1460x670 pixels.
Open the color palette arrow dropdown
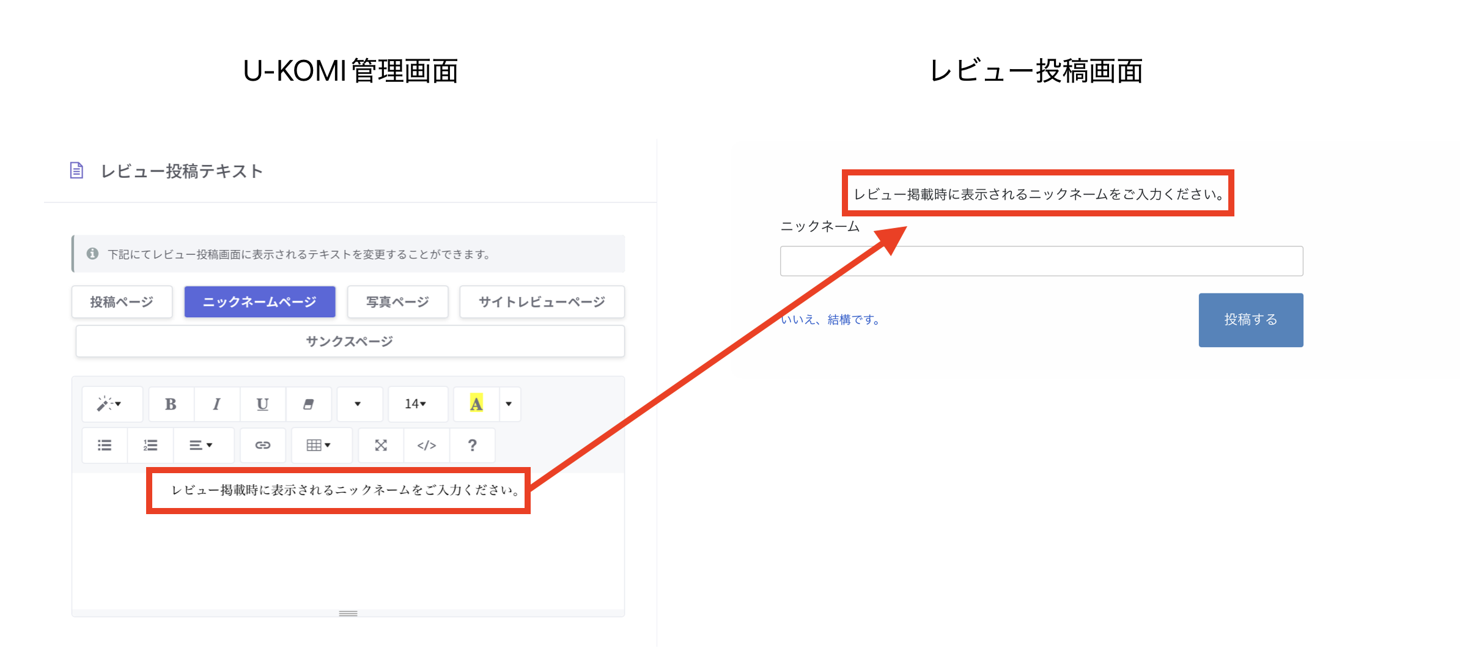pyautogui.click(x=509, y=404)
